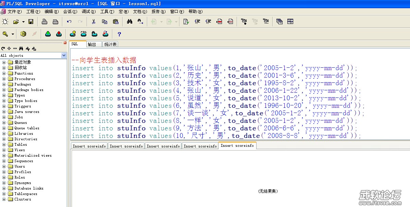Open the dropdown arrow next to Open

pyautogui.click(x=23, y=22)
